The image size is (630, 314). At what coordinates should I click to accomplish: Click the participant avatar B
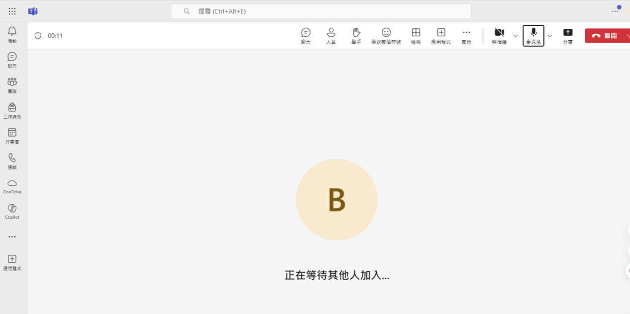click(x=337, y=200)
